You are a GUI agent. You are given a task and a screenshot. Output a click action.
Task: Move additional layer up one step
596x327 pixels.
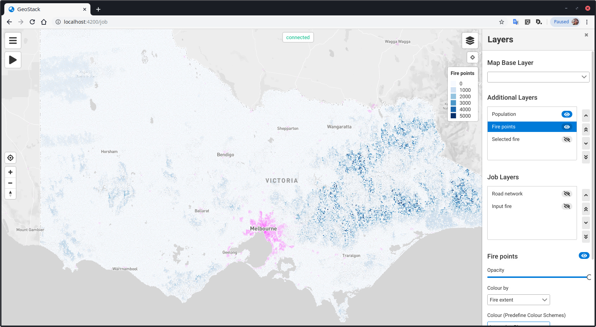tap(586, 115)
